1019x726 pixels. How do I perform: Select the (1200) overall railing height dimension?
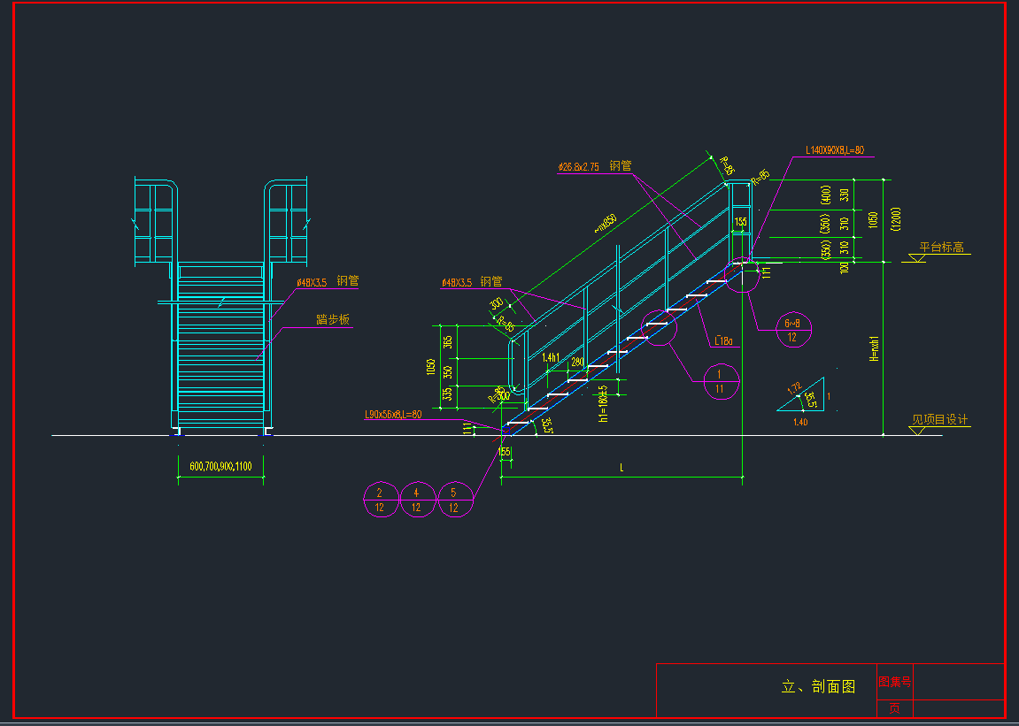pos(896,218)
